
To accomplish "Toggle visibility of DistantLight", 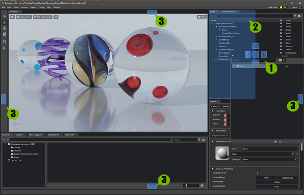I will [x=281, y=53].
